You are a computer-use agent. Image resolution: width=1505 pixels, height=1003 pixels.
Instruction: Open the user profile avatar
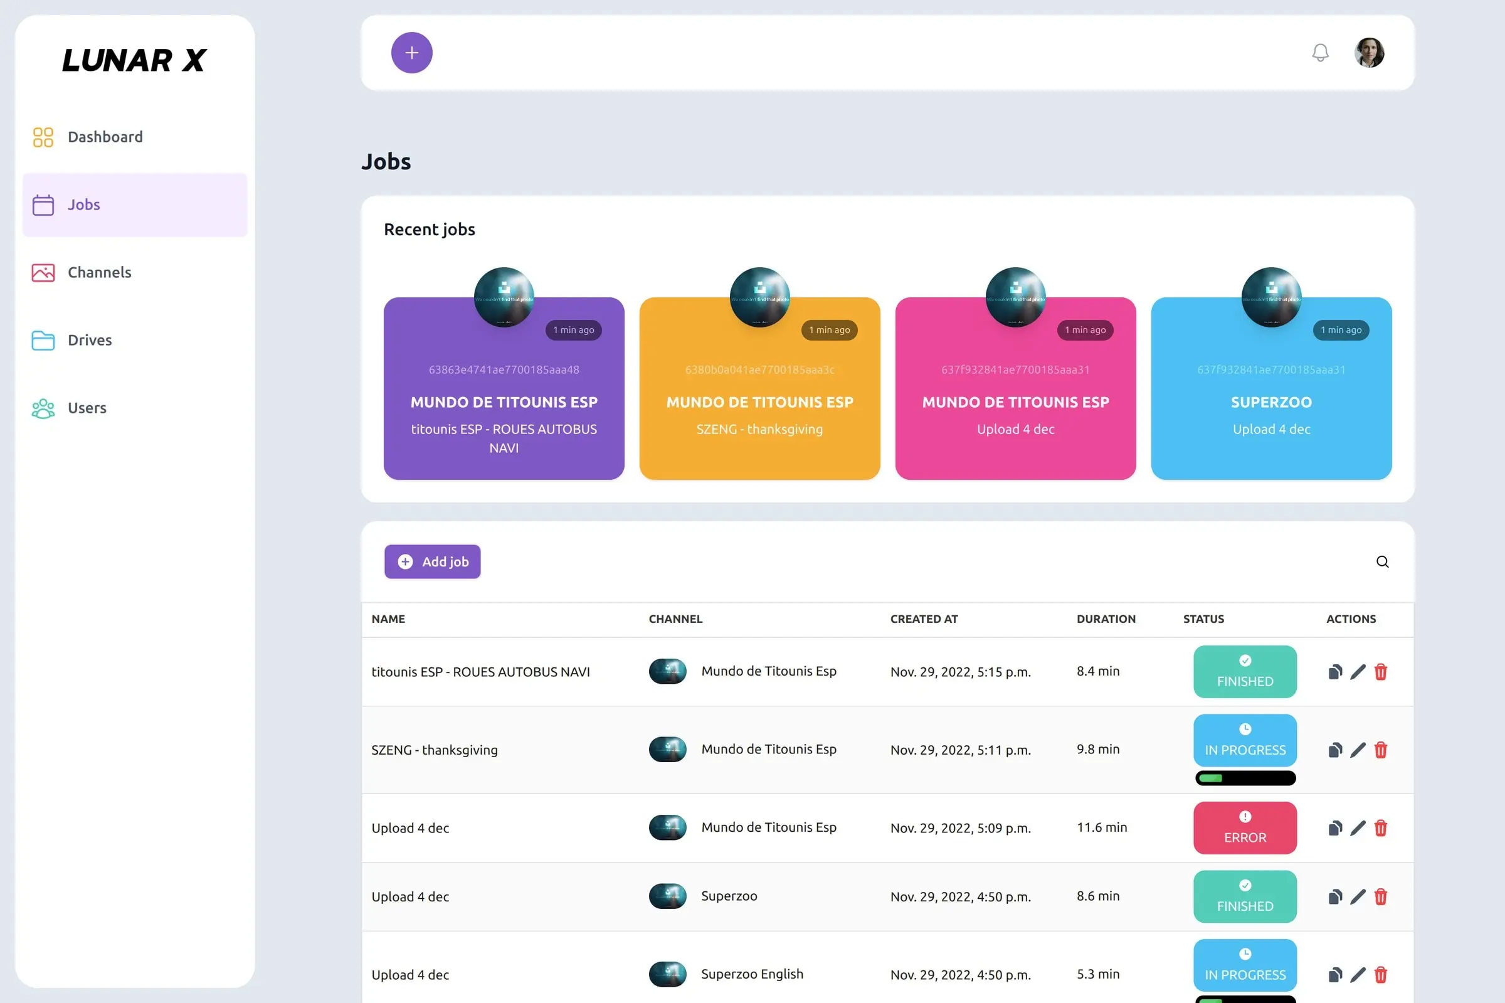pyautogui.click(x=1370, y=53)
